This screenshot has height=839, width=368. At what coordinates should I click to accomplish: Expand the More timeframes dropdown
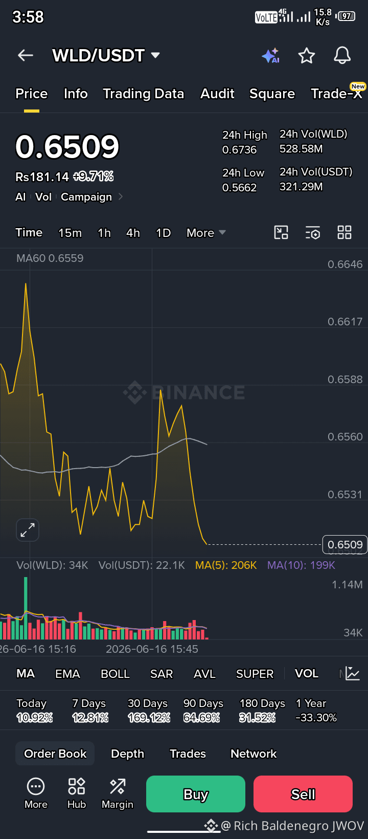206,233
